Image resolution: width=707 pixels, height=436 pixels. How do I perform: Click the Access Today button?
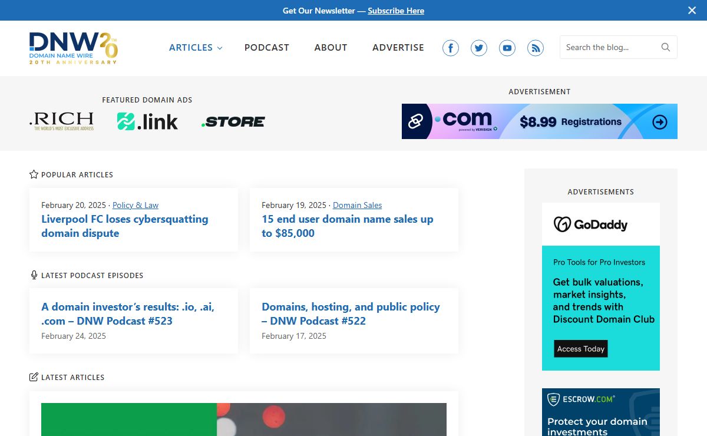(581, 349)
